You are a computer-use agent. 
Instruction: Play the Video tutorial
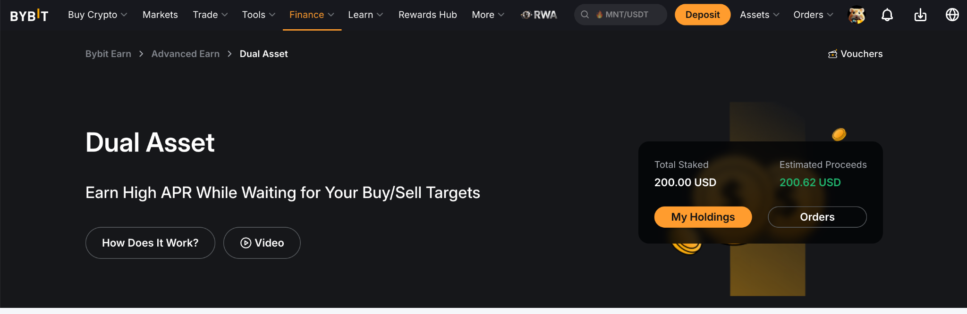[262, 243]
